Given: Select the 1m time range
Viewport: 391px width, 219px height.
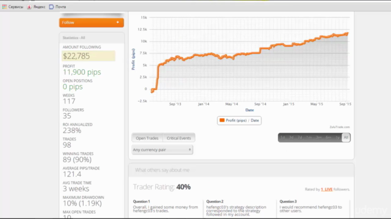Looking at the screenshot, I should [x=309, y=137].
